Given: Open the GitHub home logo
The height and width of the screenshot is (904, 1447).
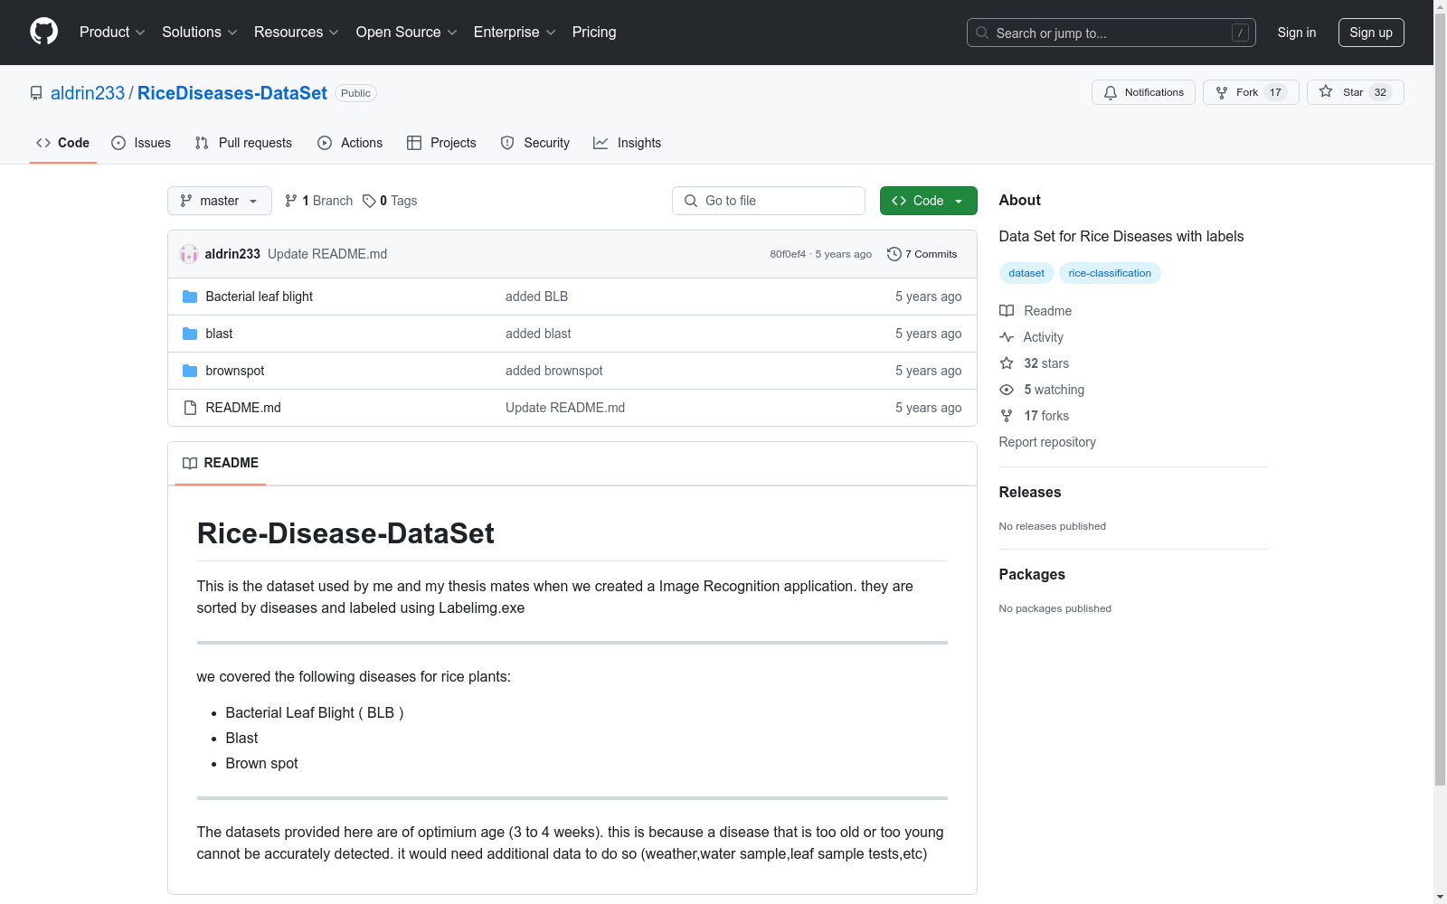Looking at the screenshot, I should click(43, 32).
